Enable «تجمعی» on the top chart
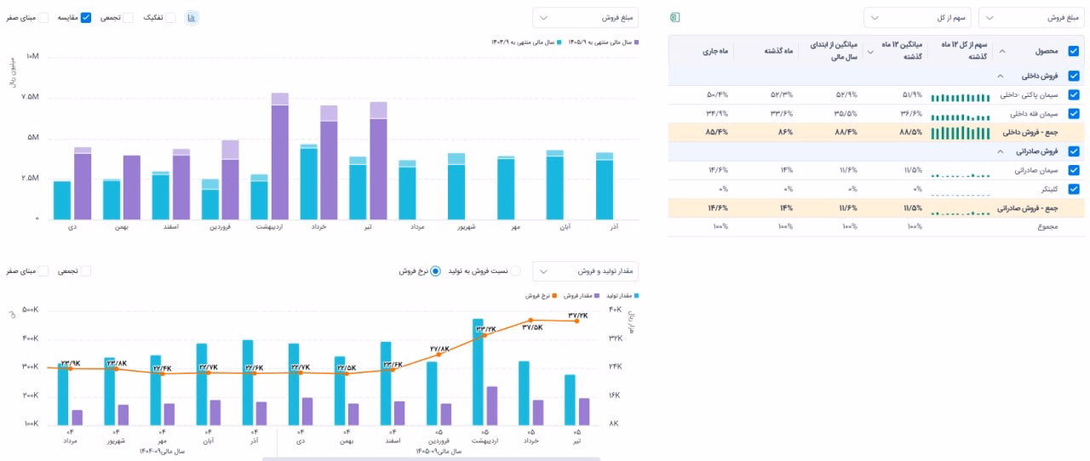 pyautogui.click(x=128, y=18)
